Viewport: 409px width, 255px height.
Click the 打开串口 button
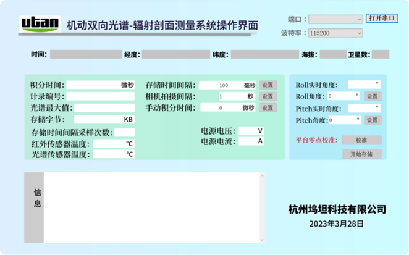(x=382, y=19)
